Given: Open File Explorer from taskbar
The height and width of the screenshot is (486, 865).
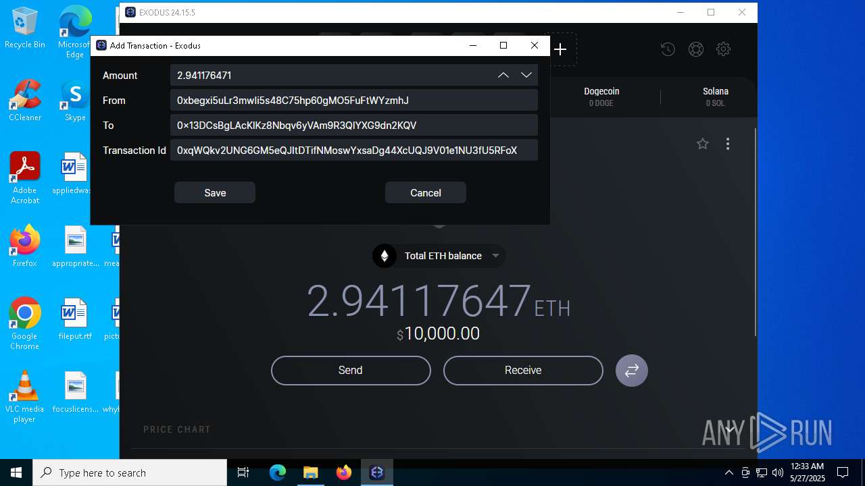Looking at the screenshot, I should coord(310,473).
